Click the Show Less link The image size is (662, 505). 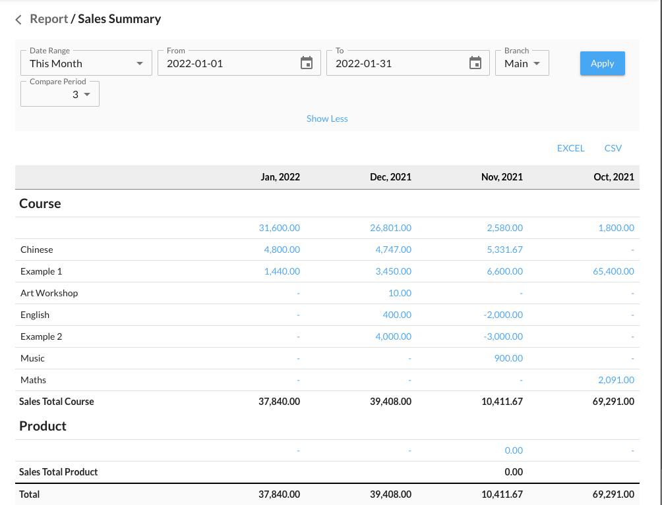click(x=327, y=119)
